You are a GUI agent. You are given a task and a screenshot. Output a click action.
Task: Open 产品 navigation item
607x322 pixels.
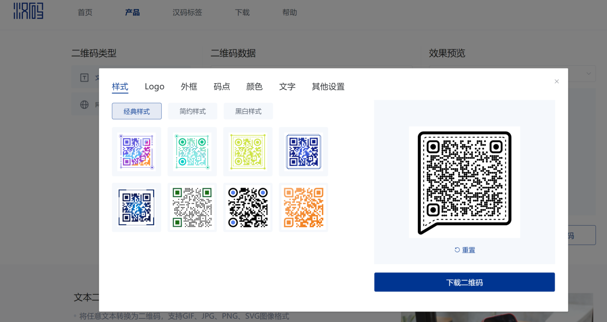tap(133, 12)
